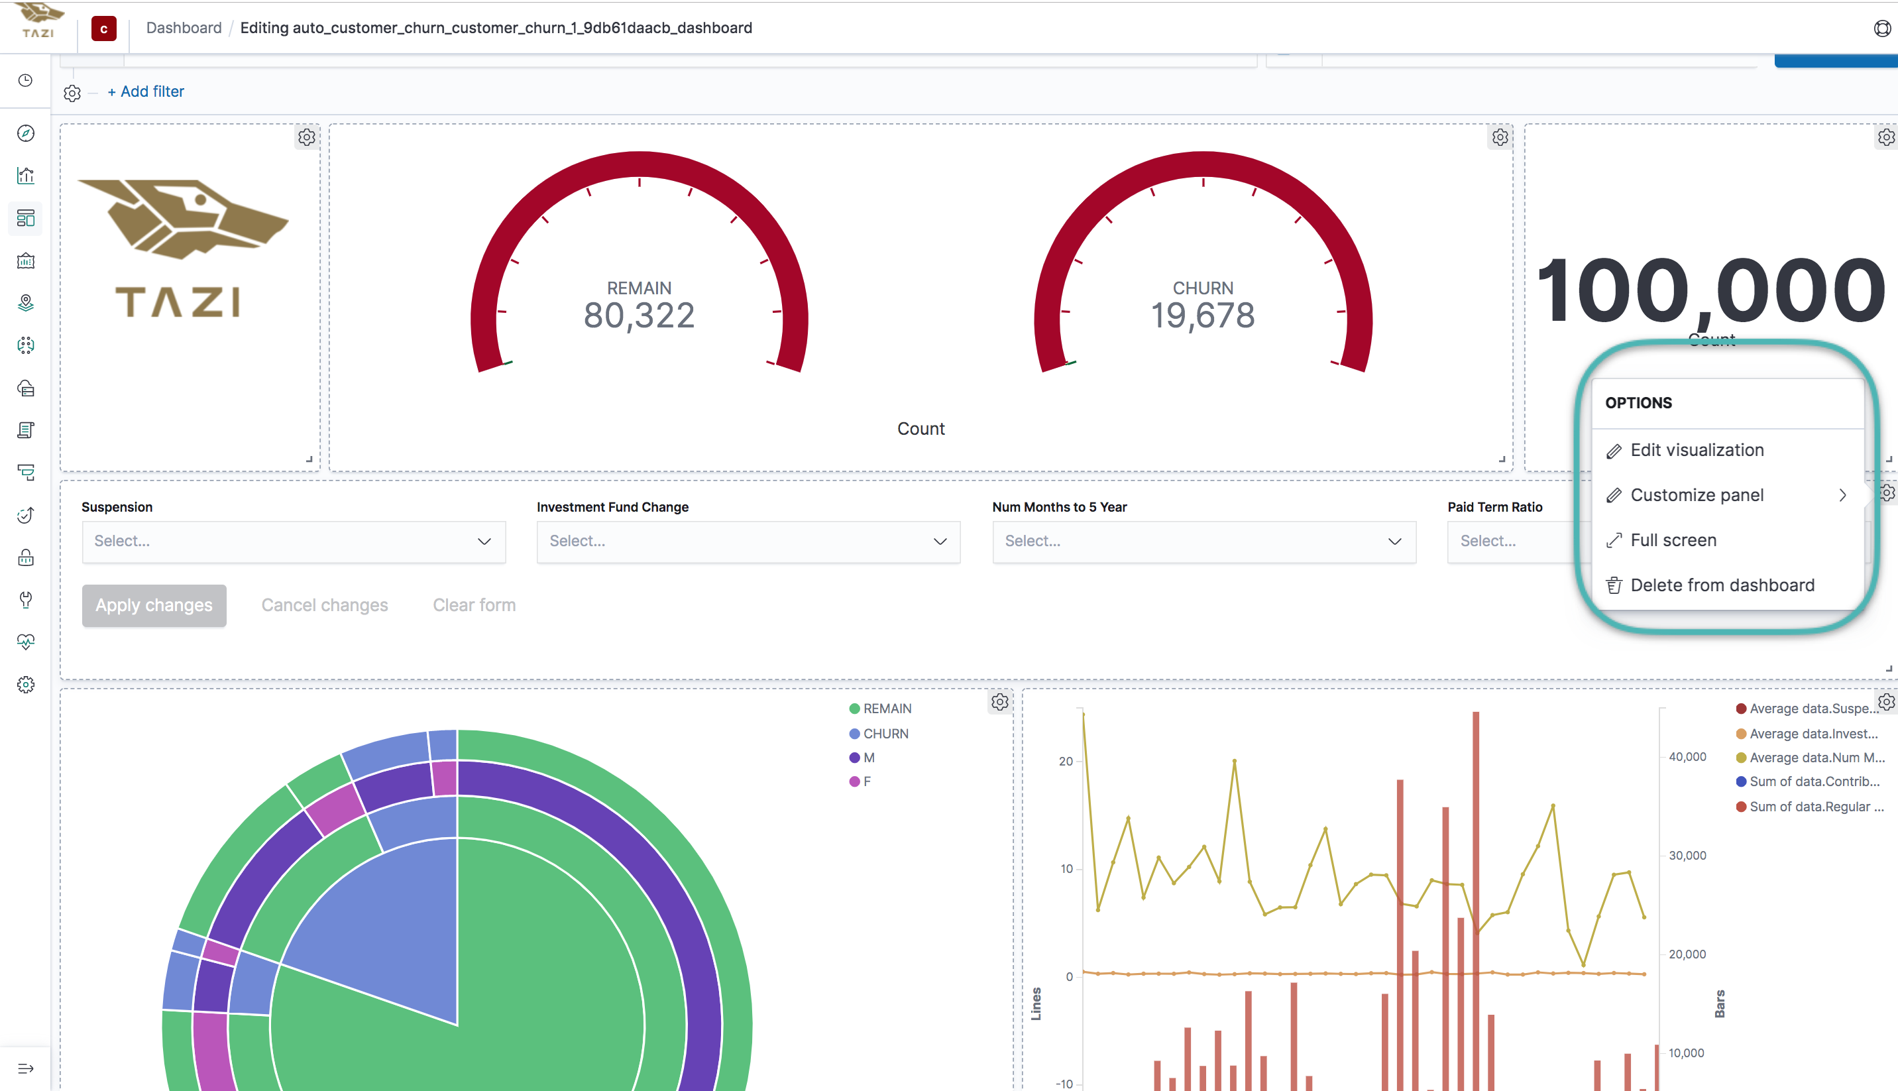Viewport: 1898px width, 1091px height.
Task: Toggle Sum of data.Regular legend series
Action: coord(1810,807)
